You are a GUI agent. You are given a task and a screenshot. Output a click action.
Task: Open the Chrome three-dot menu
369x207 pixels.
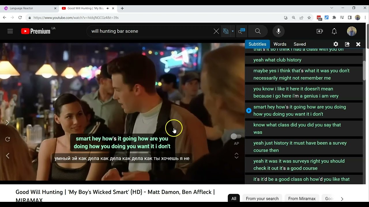365,18
